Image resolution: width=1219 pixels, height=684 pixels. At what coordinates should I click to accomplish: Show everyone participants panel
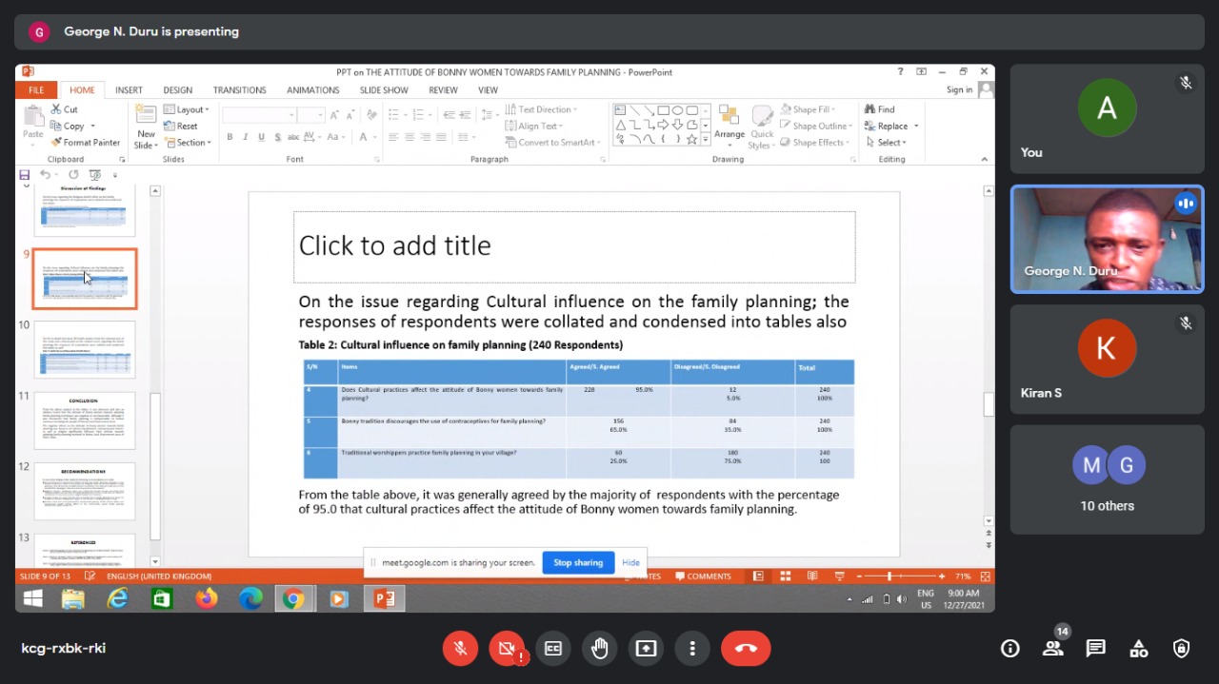1053,649
